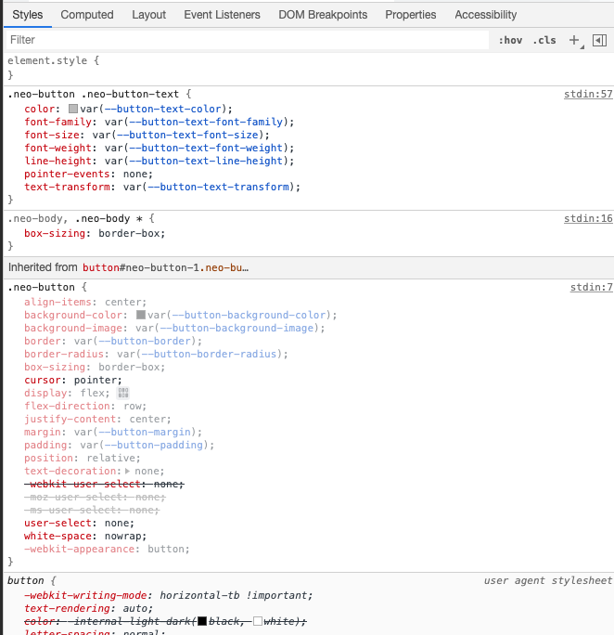Open the flexbox editor icon next to display: flex

pos(123,393)
